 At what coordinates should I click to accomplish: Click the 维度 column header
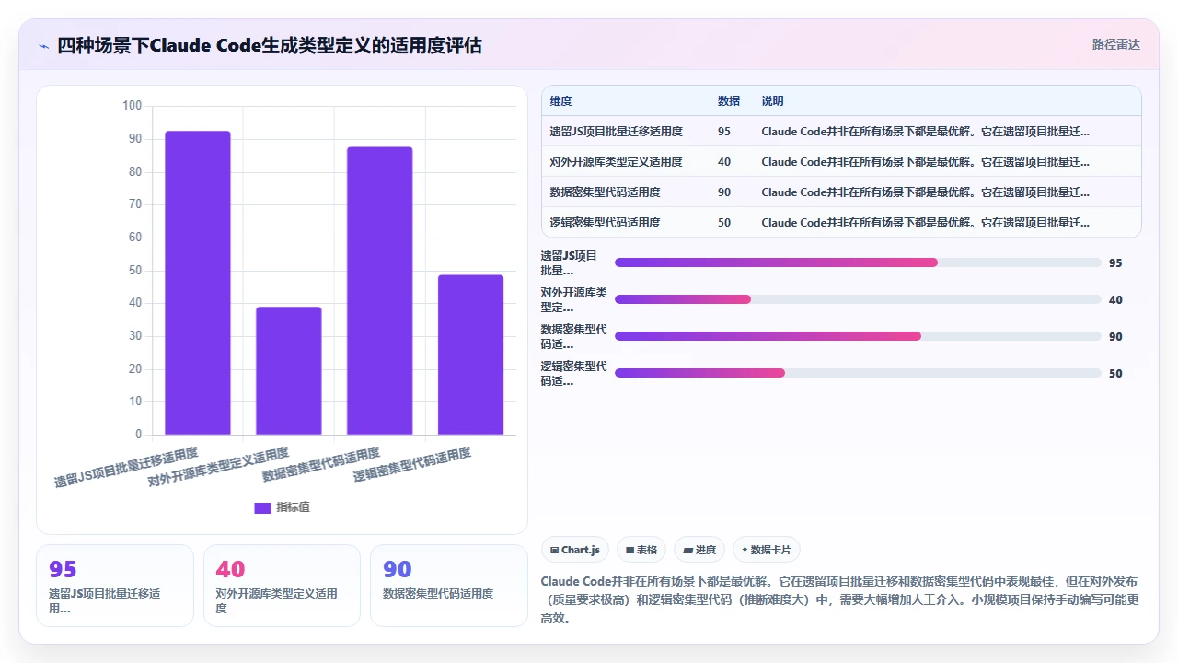(560, 101)
